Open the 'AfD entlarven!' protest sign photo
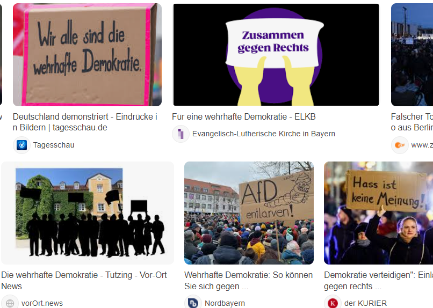The height and width of the screenshot is (308, 433). click(x=249, y=213)
